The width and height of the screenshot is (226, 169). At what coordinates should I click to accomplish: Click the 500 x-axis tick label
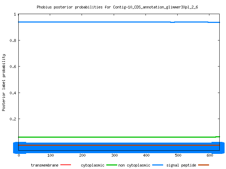click(178, 155)
